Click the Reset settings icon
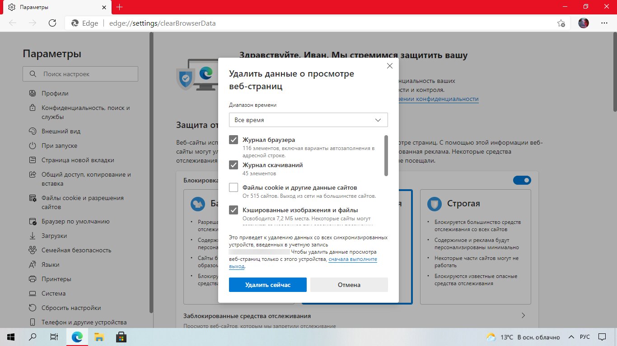Image resolution: width=617 pixels, height=346 pixels. pyautogui.click(x=33, y=308)
